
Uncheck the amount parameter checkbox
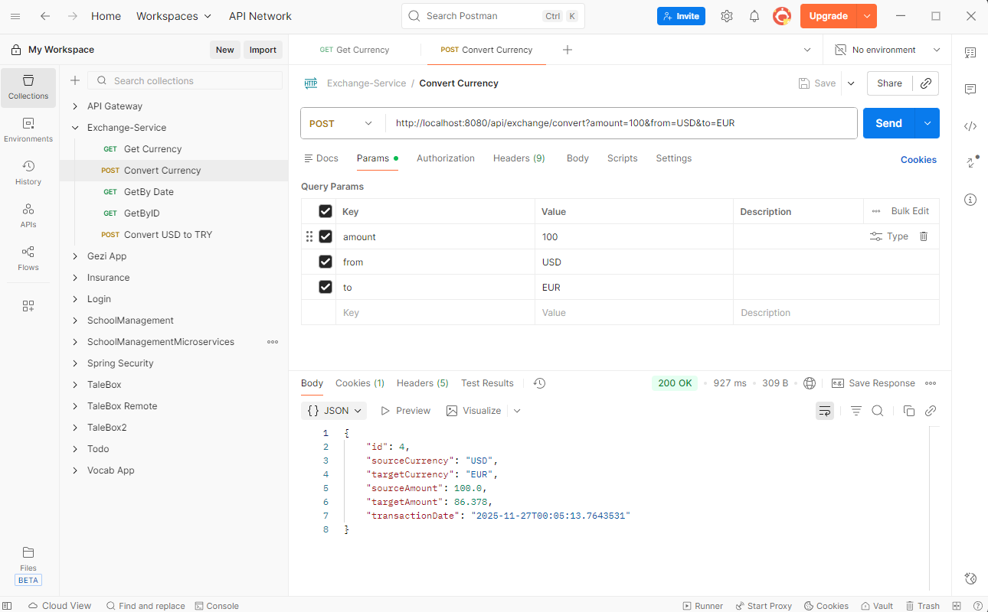click(326, 236)
